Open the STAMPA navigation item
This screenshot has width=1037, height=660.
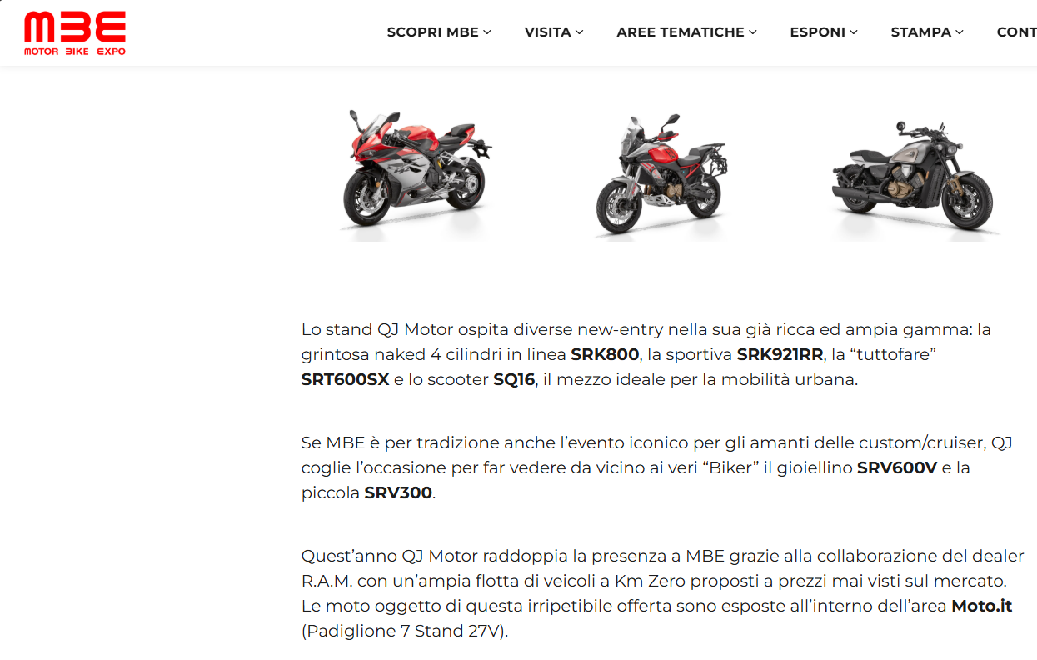920,32
